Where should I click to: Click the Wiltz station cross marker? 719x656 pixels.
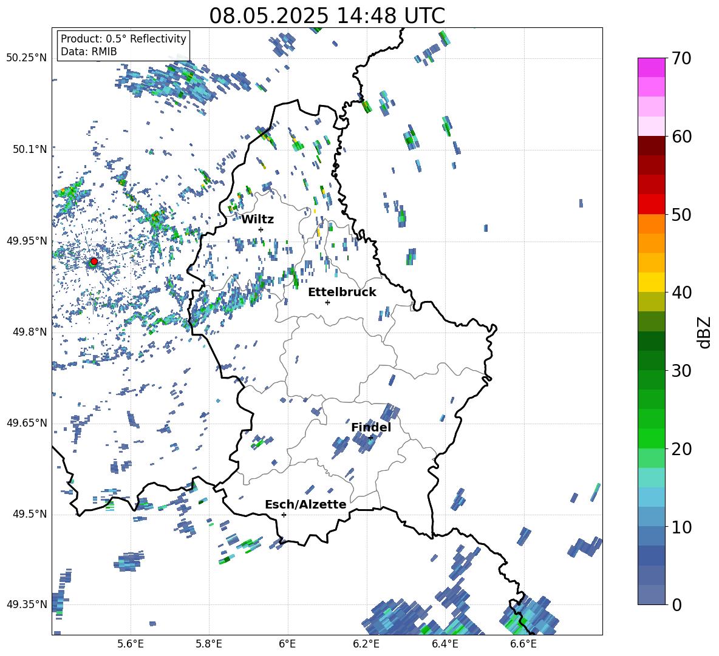point(261,229)
